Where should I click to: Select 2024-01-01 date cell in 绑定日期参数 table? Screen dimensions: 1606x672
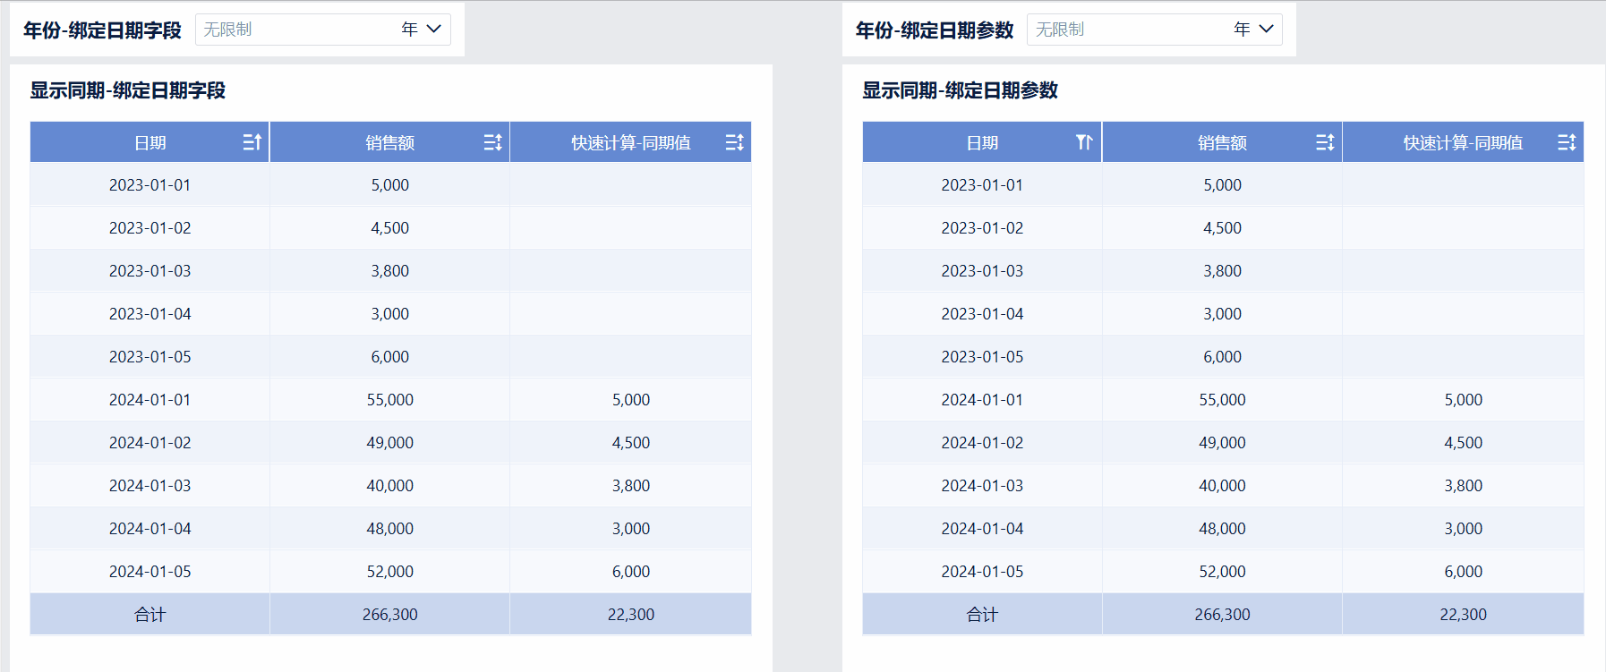982,400
